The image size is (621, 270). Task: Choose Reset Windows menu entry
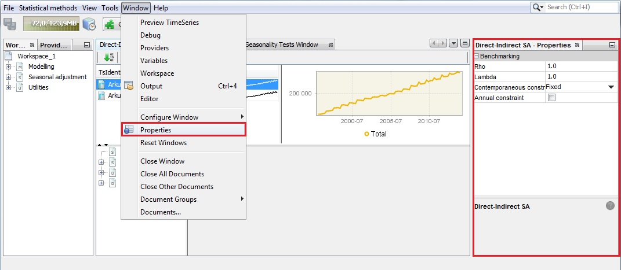pyautogui.click(x=163, y=143)
